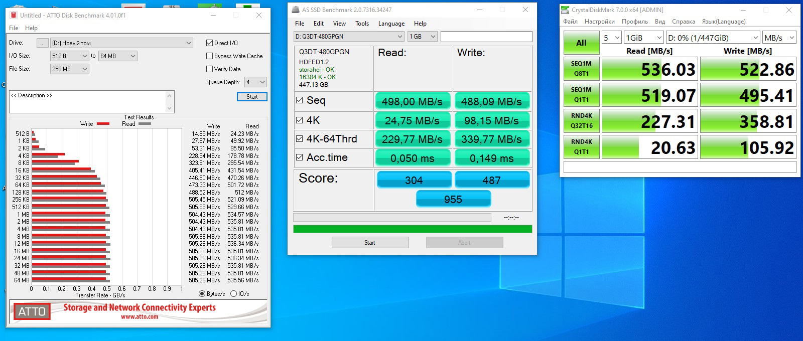Run the SEQ1M Q8T1 test
This screenshot has width=803, height=341.
tap(581, 69)
